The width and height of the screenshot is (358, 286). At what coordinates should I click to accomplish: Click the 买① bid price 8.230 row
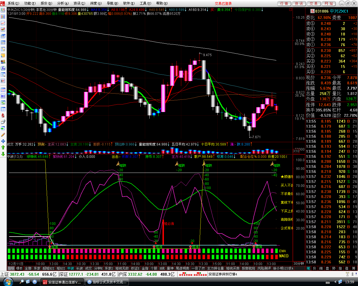[x=331, y=51]
